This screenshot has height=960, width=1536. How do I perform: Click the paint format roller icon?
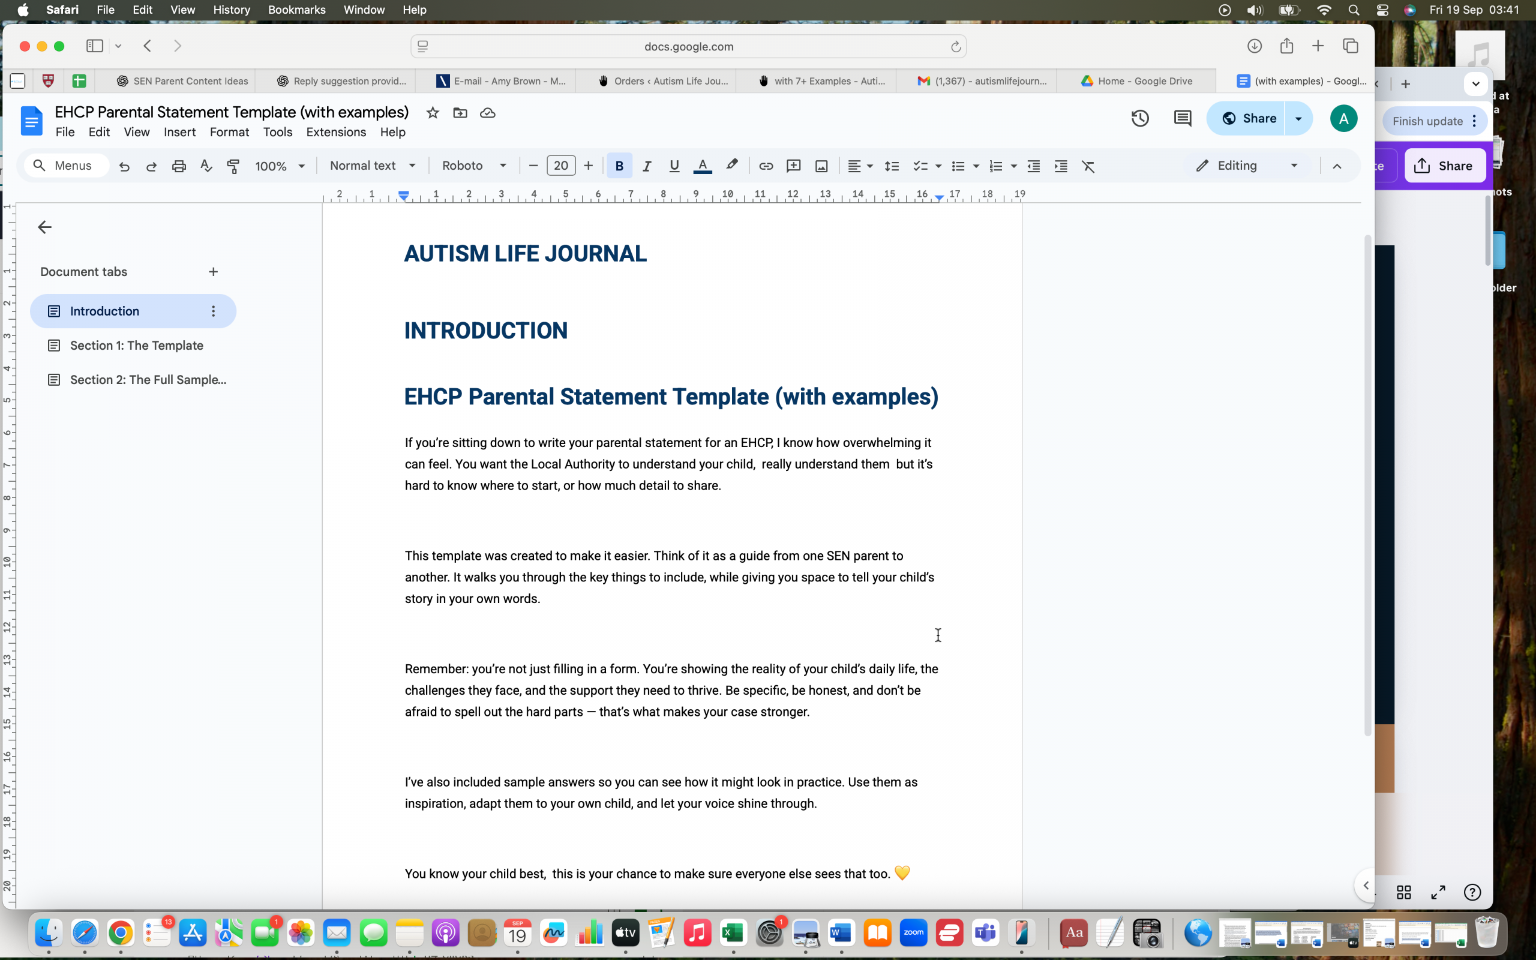pos(233,166)
